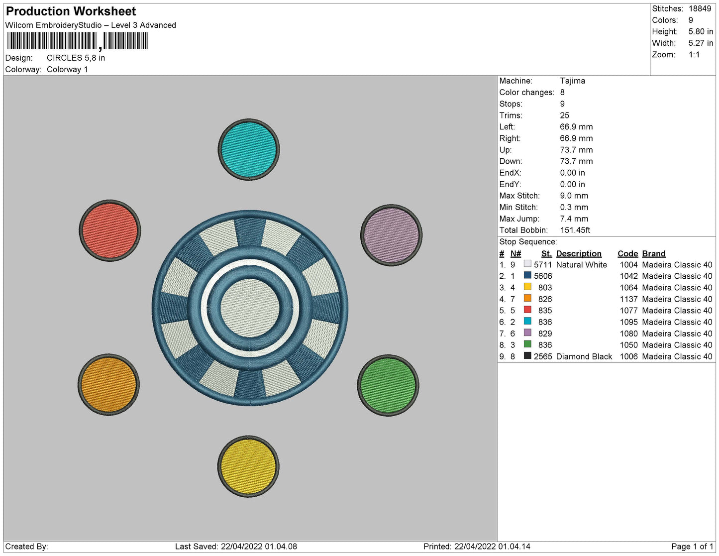Screen dimensions: 719x556
Task: Select the red embroidered circle
Action: pos(110,230)
